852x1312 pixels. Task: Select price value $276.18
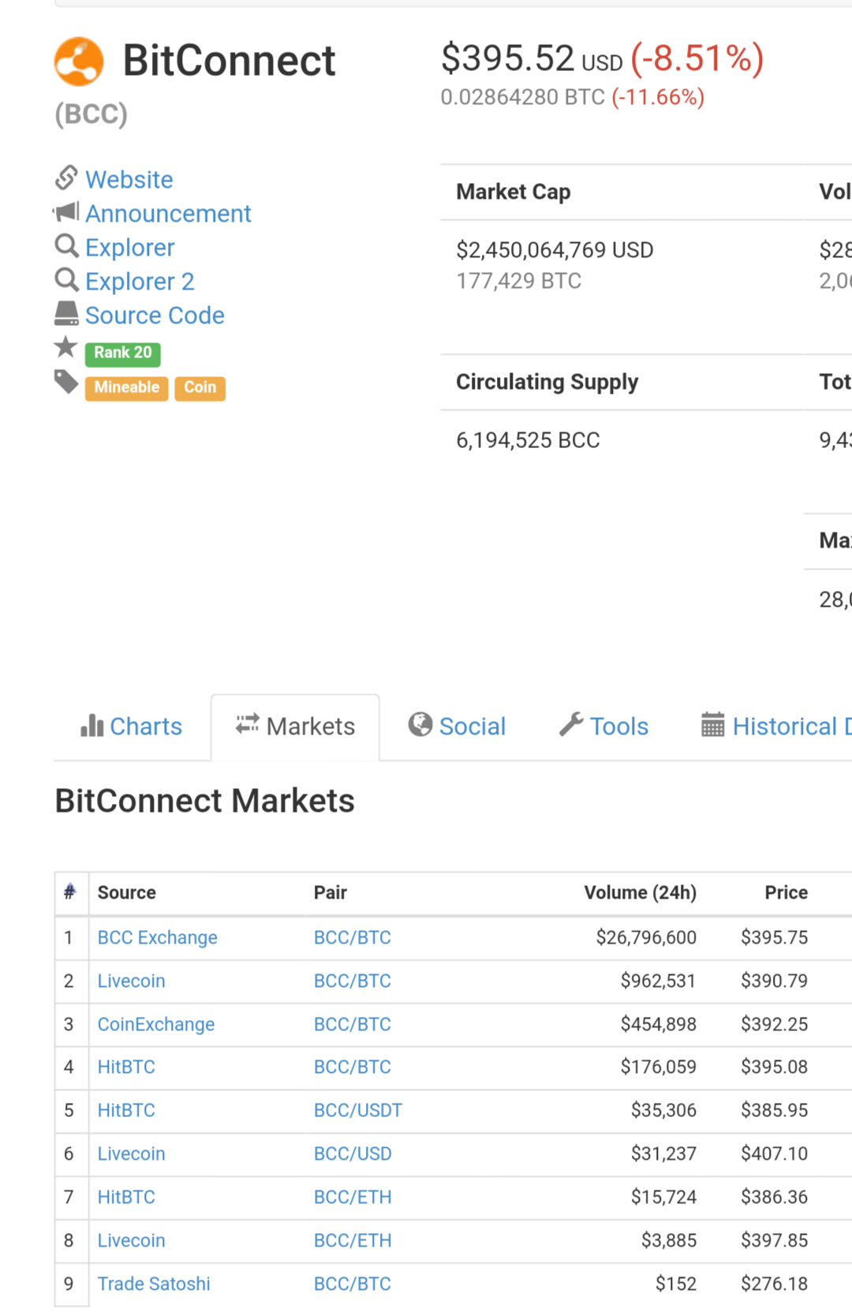tap(775, 1284)
